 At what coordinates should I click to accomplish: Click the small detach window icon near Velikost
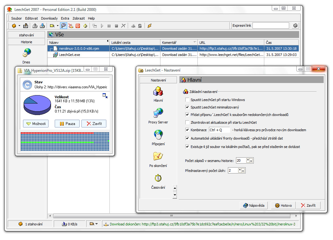coord(105,95)
